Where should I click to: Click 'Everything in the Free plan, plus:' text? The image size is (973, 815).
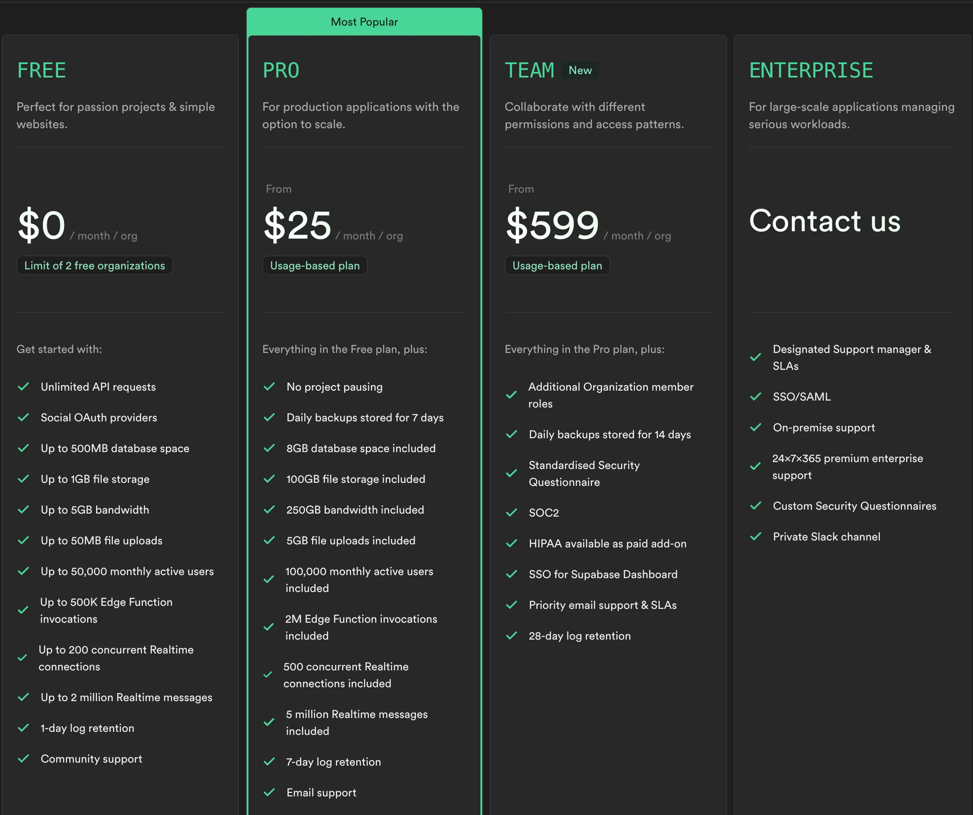[345, 349]
